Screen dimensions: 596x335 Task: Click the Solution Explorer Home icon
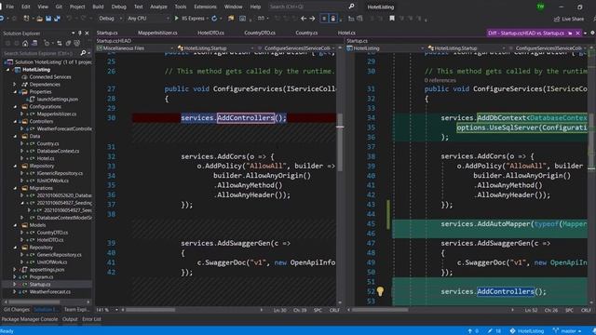pyautogui.click(x=25, y=44)
